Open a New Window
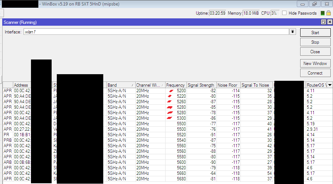Viewport: 333px width, 184px height. click(x=315, y=64)
